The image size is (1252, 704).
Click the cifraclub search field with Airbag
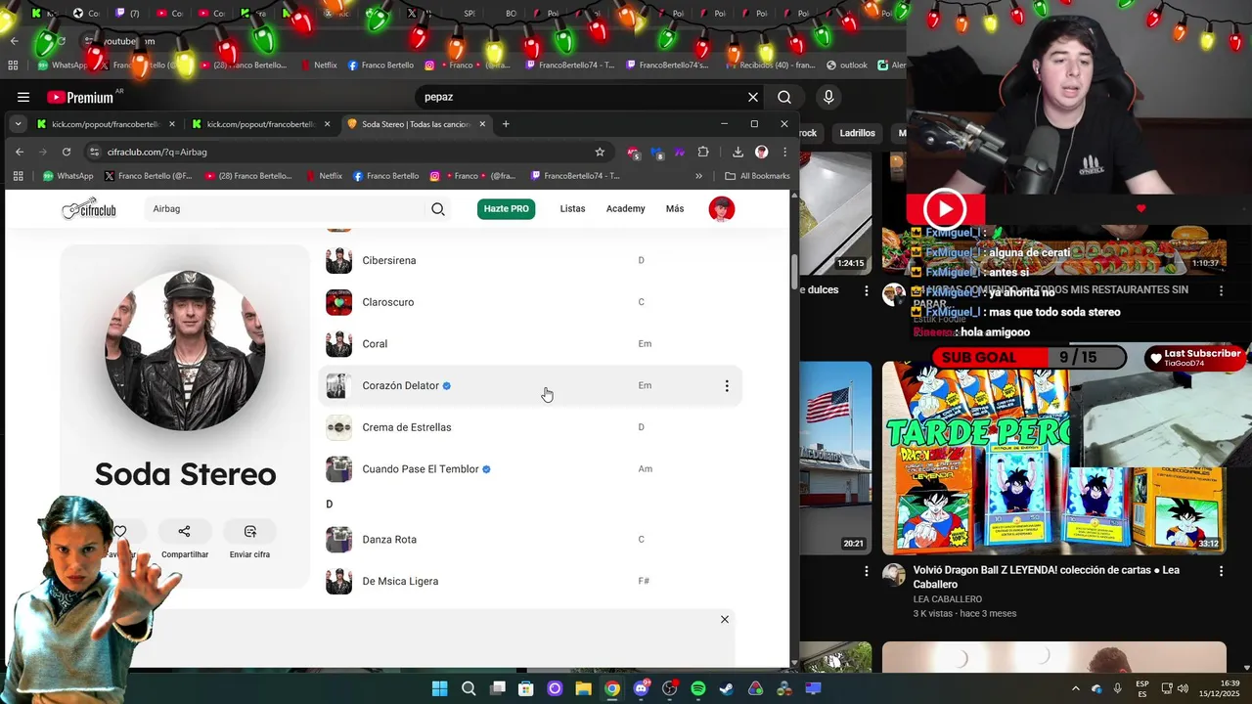284,208
